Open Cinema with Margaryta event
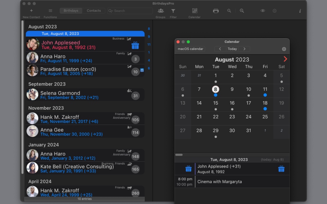The height and width of the screenshot is (204, 327). click(x=232, y=181)
